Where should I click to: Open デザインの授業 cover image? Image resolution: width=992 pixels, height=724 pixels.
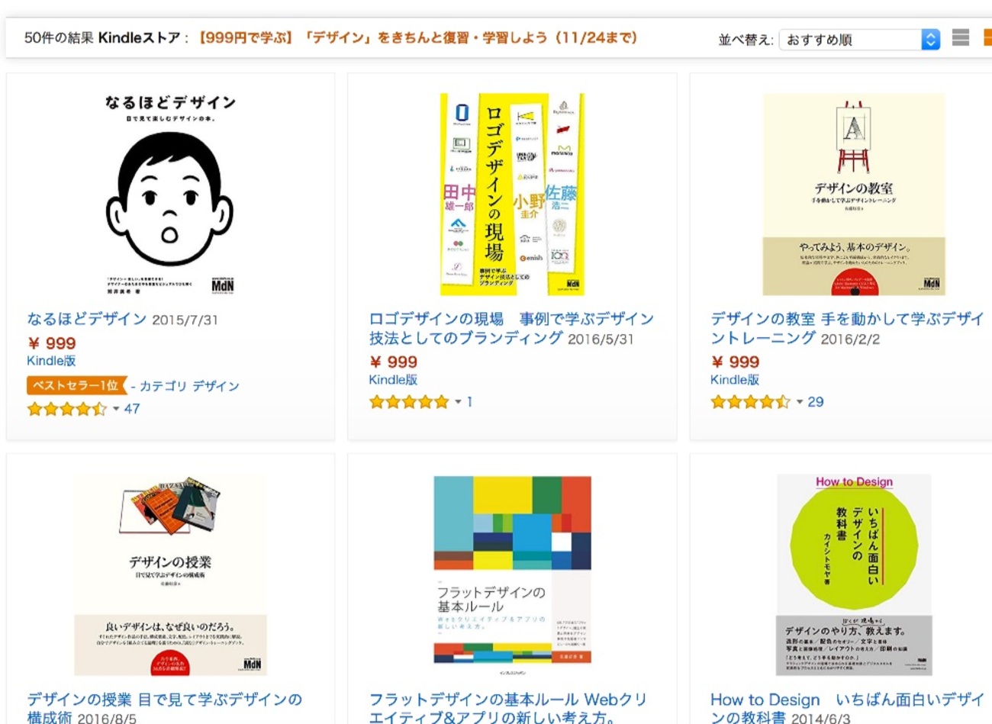pyautogui.click(x=170, y=575)
